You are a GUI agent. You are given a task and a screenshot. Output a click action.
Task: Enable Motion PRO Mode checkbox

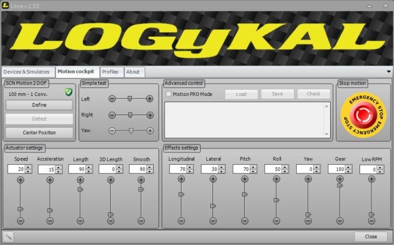pos(168,94)
